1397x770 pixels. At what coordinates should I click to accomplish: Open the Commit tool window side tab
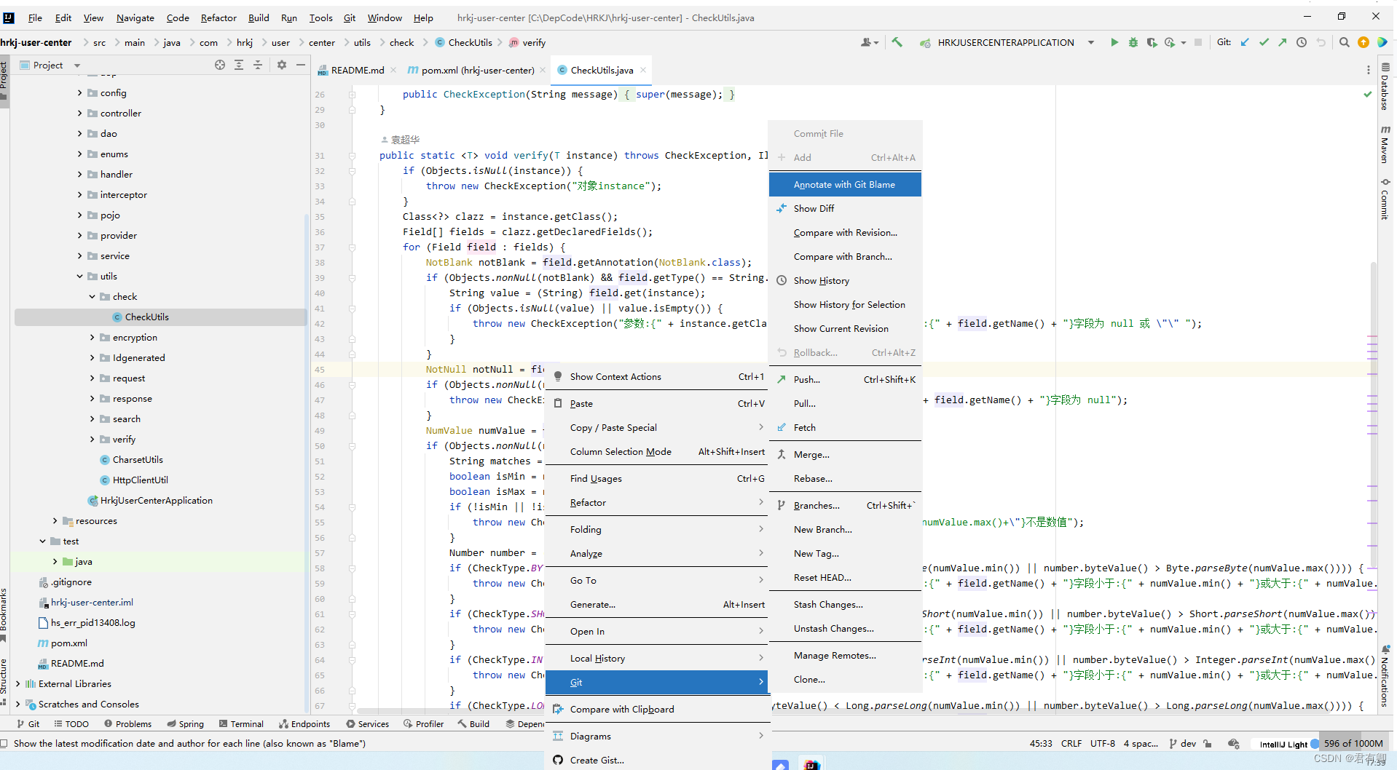tap(1385, 198)
